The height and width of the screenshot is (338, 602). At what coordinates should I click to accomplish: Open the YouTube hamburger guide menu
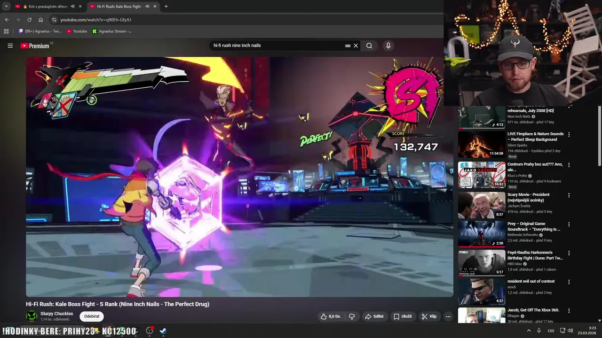click(10, 46)
